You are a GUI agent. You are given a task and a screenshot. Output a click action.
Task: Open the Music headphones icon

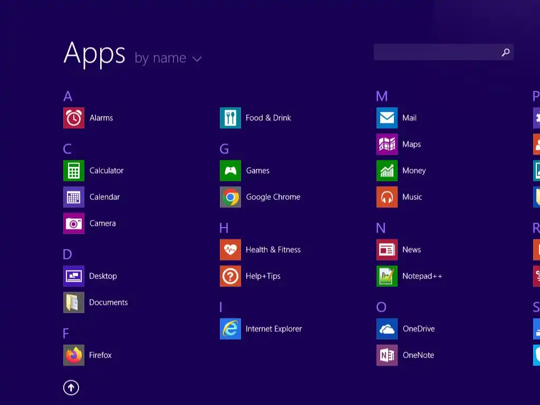point(387,197)
